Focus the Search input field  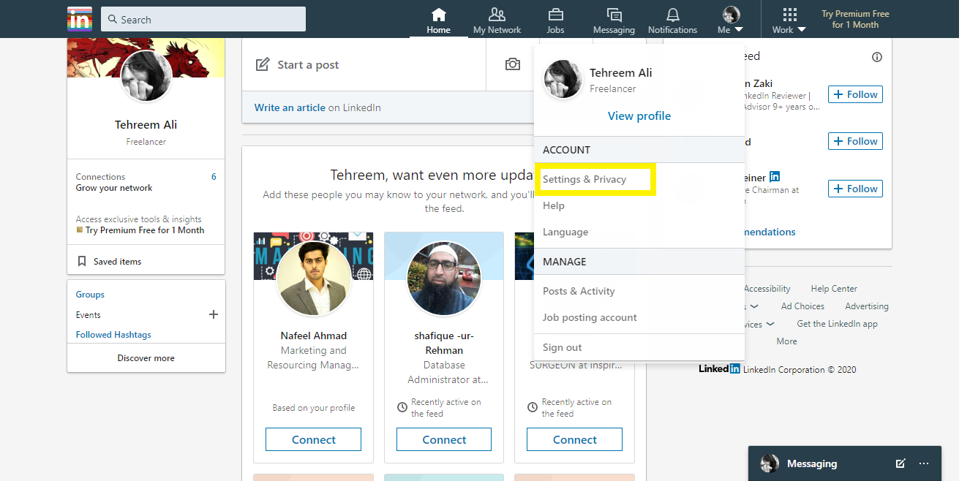203,19
